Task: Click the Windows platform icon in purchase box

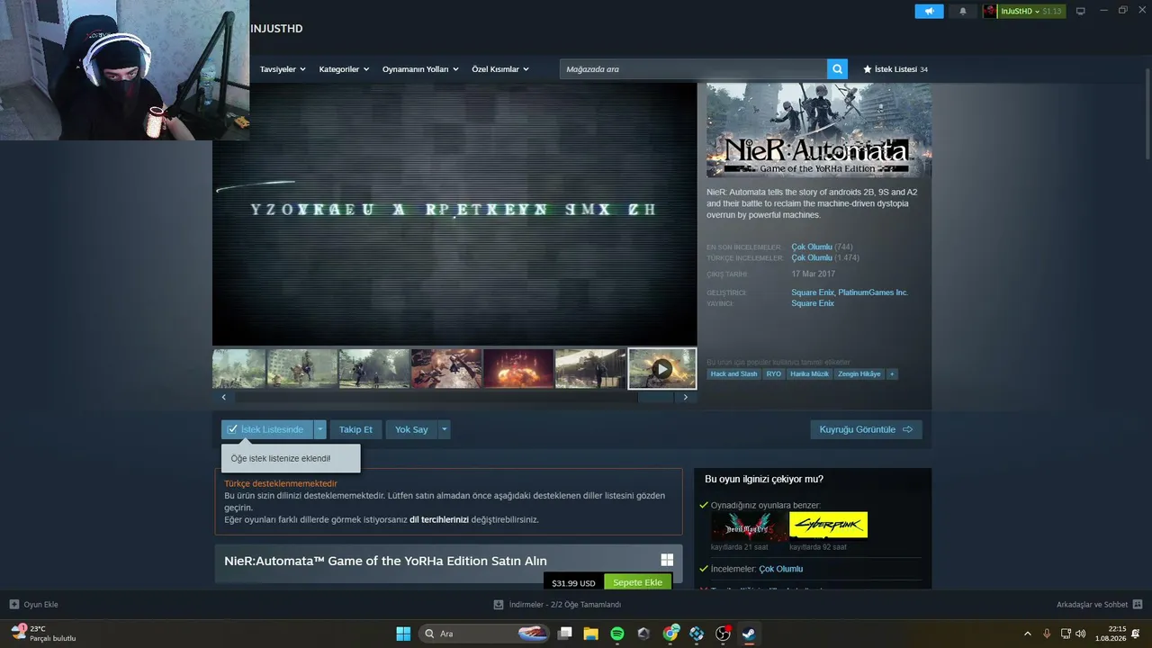Action: pos(667,560)
